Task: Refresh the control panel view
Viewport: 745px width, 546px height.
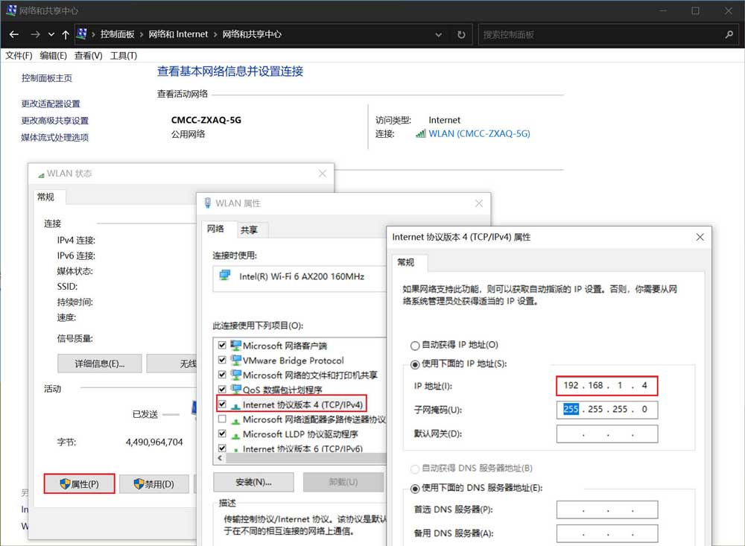Action: (461, 35)
